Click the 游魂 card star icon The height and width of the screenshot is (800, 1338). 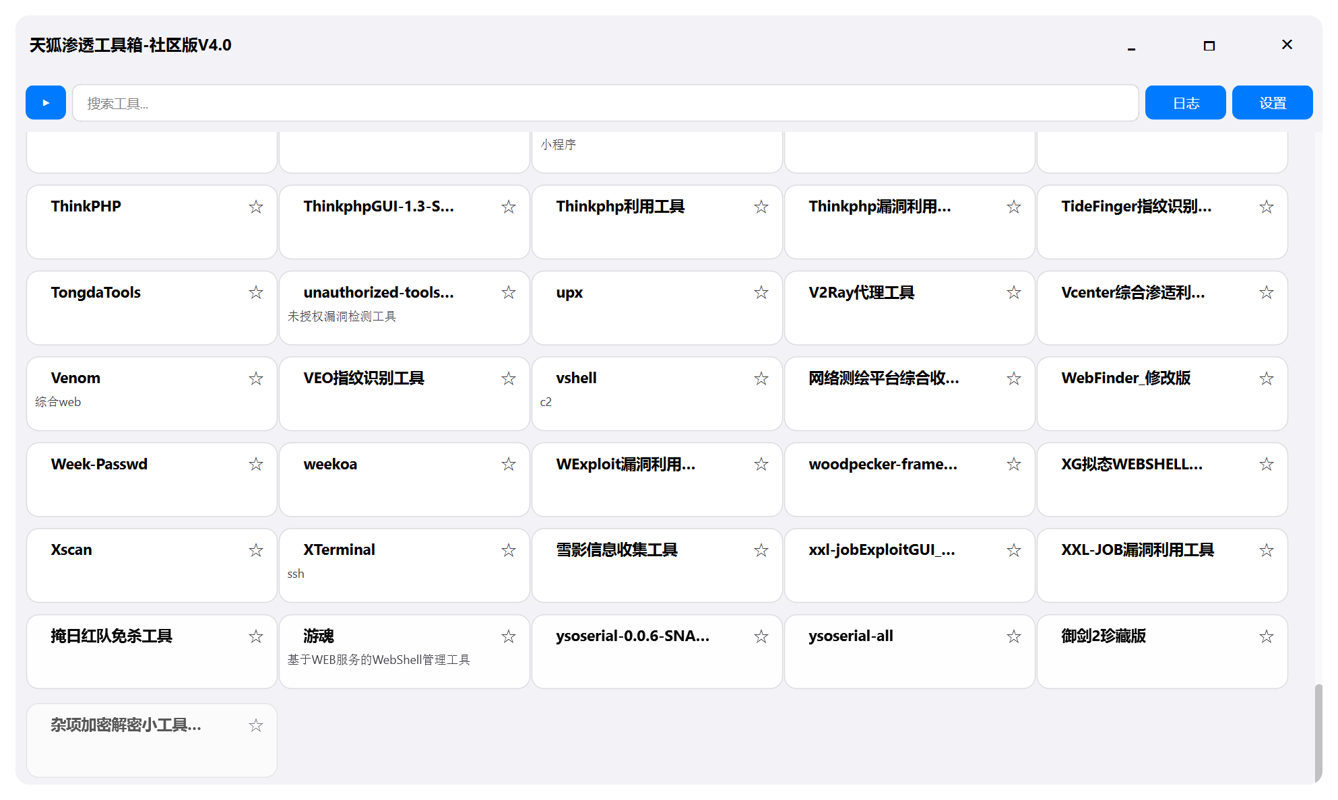coord(509,636)
